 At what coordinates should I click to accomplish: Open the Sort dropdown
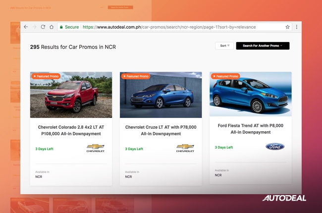pos(224,46)
